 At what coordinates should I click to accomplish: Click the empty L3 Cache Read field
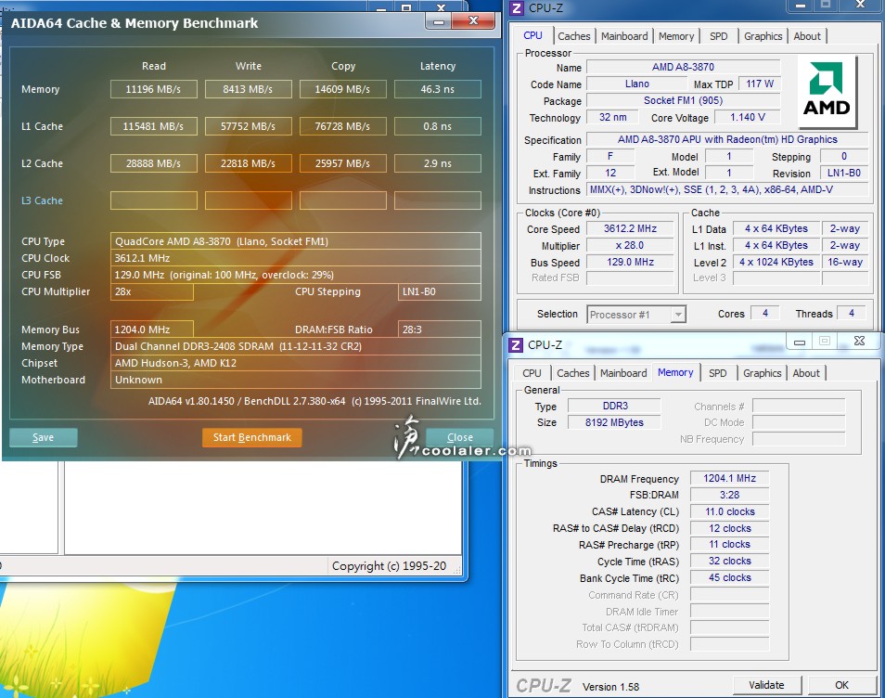pyautogui.click(x=153, y=200)
